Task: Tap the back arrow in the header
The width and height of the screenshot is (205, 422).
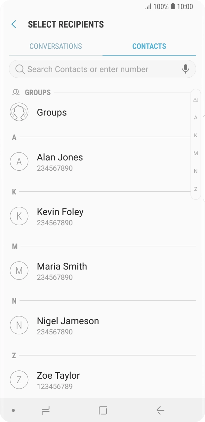Action: pos(13,24)
